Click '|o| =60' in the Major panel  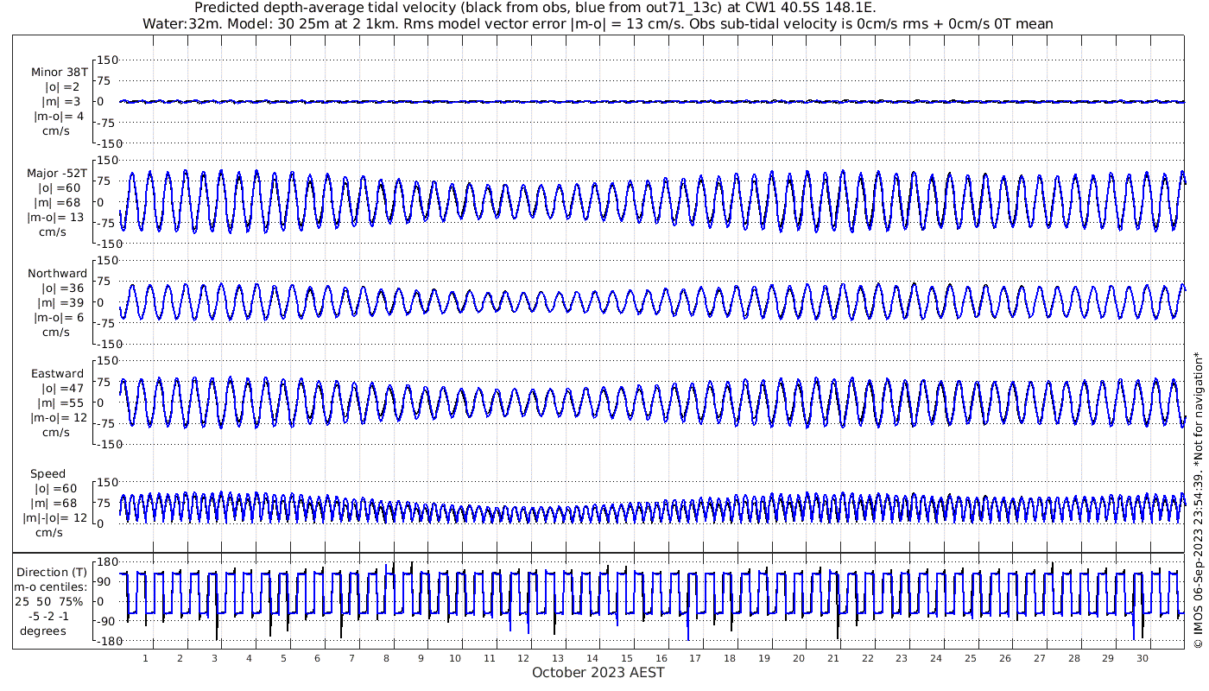[x=59, y=188]
